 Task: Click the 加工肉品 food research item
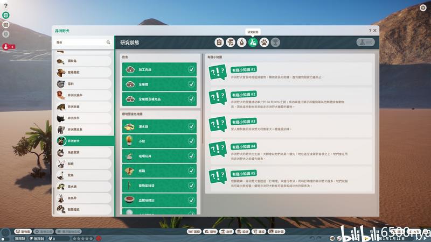coord(159,69)
